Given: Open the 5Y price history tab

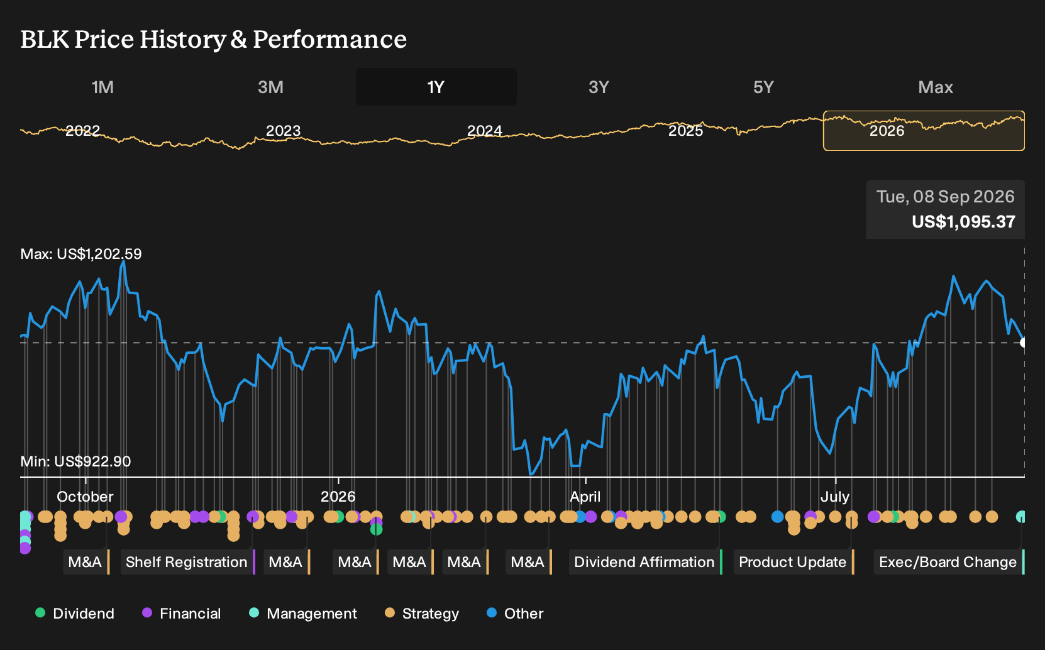Looking at the screenshot, I should click(x=763, y=87).
